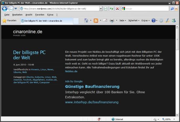Image resolution: width=180 pixels, height=122 pixels.
Task: Click the Home page icon
Action: [x=86, y=21]
